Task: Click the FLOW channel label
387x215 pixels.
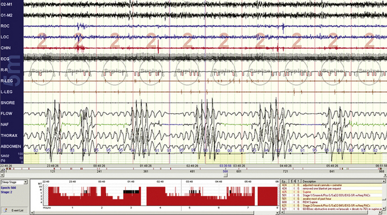Action: (x=7, y=114)
